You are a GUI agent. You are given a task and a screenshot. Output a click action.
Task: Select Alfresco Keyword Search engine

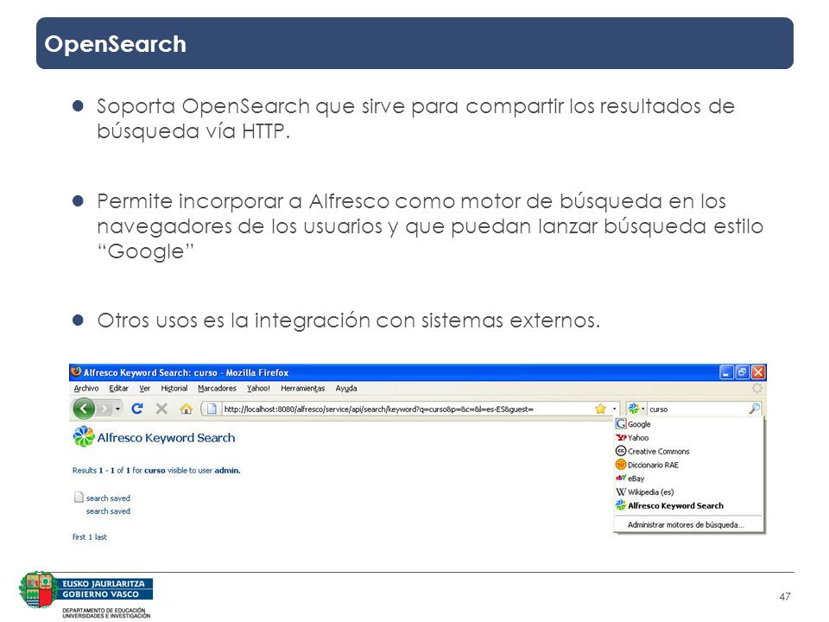688,505
